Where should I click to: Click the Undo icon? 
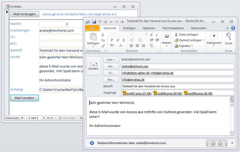click(x=99, y=22)
